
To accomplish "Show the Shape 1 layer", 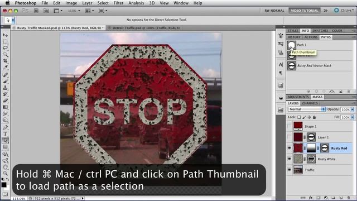I will pyautogui.click(x=290, y=126).
